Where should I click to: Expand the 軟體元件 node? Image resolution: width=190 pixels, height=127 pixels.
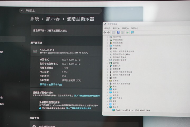click(108, 66)
